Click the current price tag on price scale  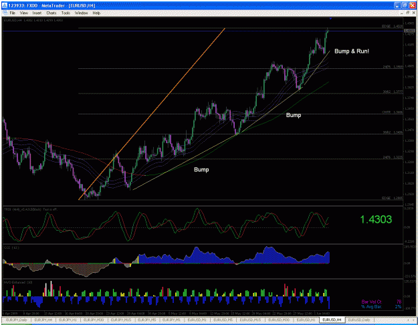pyautogui.click(x=410, y=31)
